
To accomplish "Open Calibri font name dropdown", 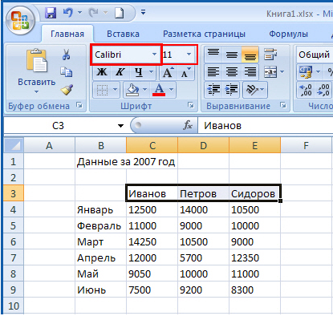I will click(154, 55).
